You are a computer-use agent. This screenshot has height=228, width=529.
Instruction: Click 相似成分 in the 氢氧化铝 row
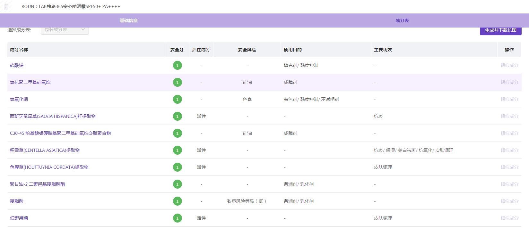click(509, 99)
